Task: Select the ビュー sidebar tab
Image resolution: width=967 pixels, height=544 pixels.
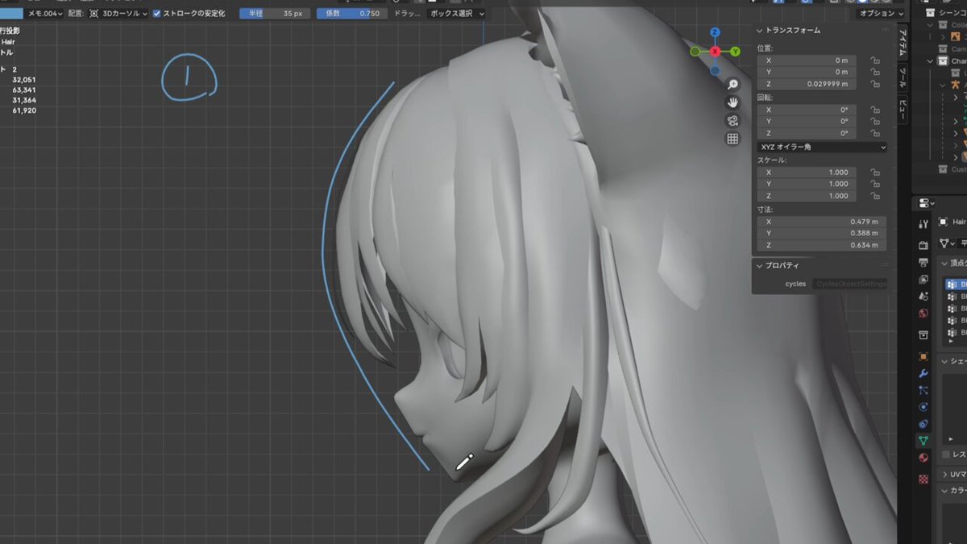Action: 903,110
